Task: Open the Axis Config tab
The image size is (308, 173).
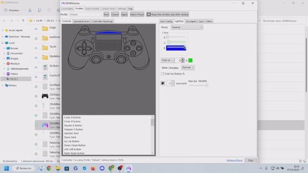Action: tap(166, 21)
